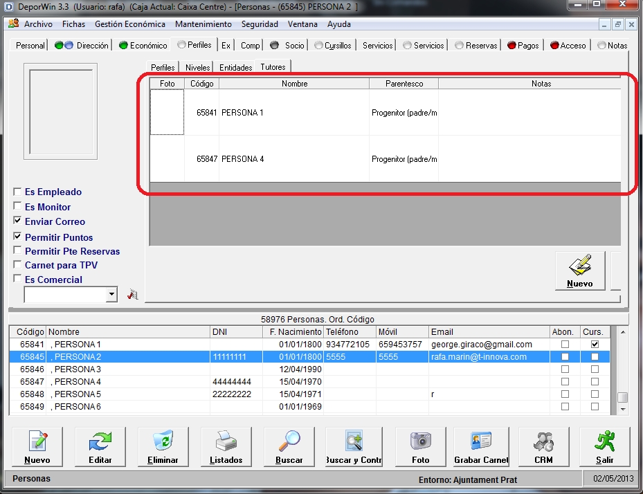This screenshot has height=494, width=643.
Task: Open the Ex tab
Action: (226, 45)
